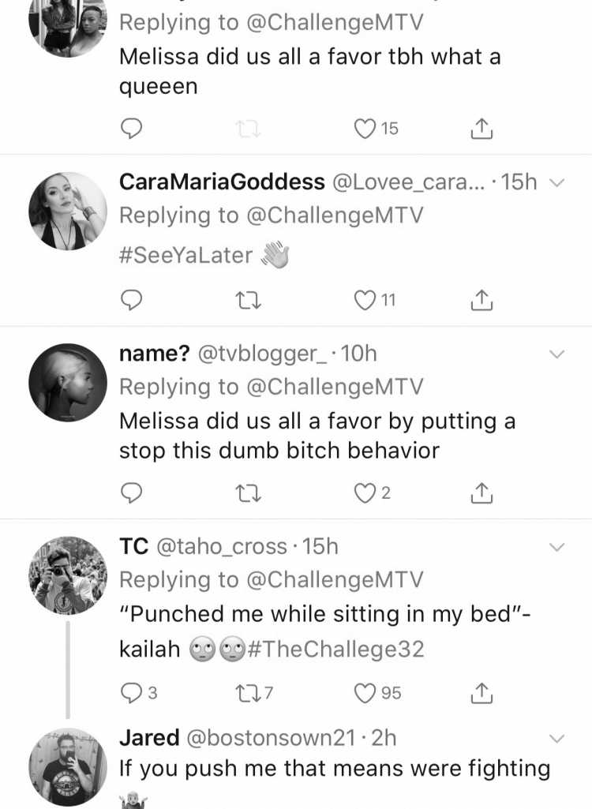Expand options chevron on TC's tweet

[557, 547]
